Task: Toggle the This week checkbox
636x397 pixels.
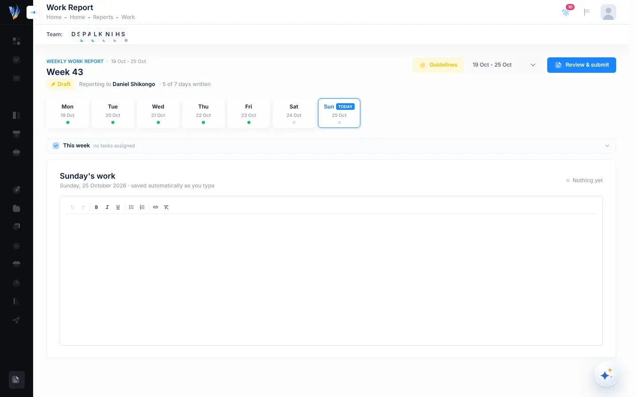Action: tap(56, 146)
